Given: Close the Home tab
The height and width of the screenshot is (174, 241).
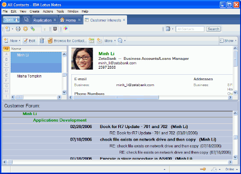Looking at the screenshot, I should [79, 20].
